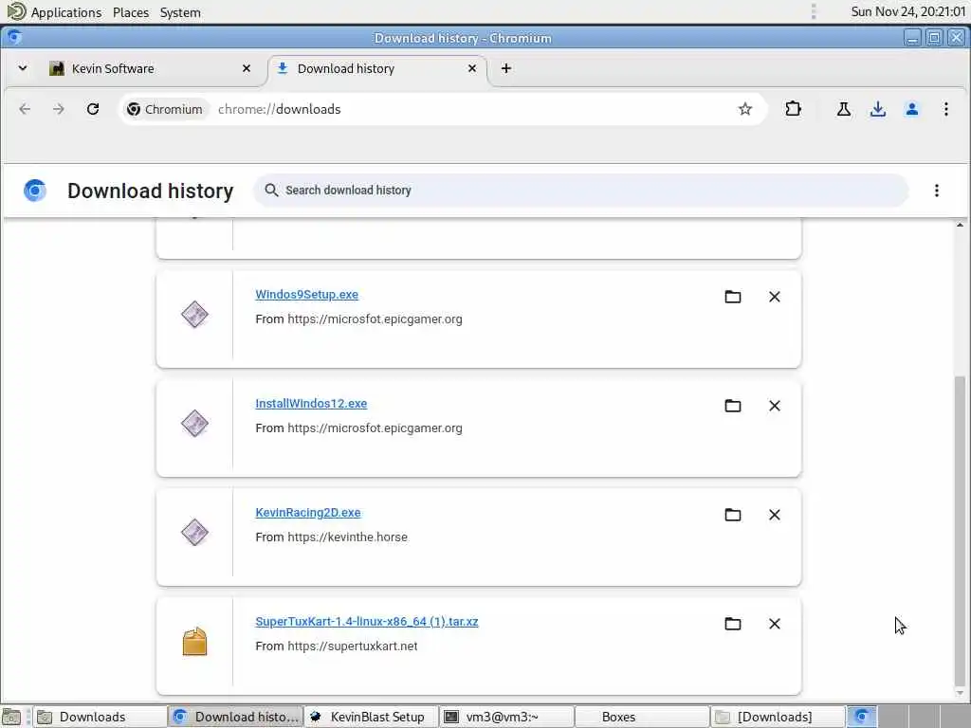Image resolution: width=971 pixels, height=728 pixels.
Task: Show SuperTuxKart archive in folder
Action: [x=733, y=624]
